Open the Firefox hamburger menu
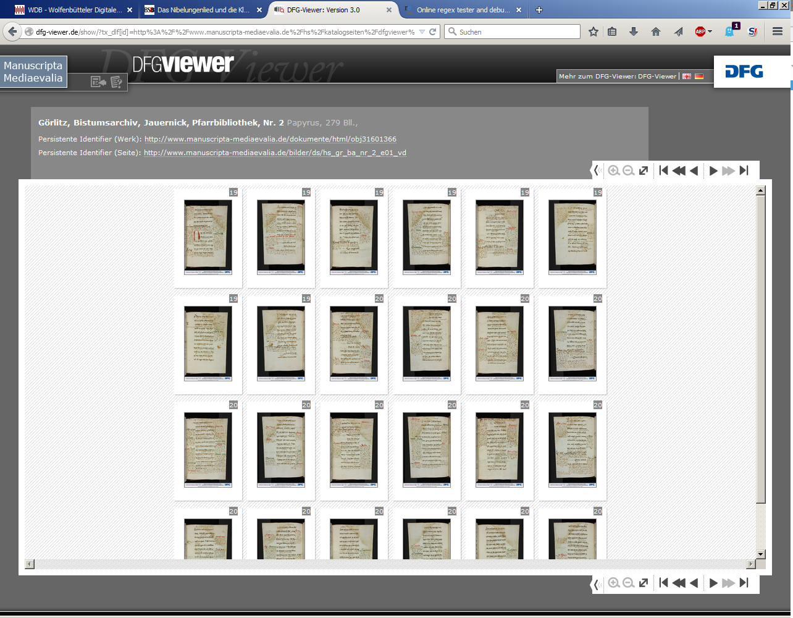The height and width of the screenshot is (618, 793). (778, 32)
